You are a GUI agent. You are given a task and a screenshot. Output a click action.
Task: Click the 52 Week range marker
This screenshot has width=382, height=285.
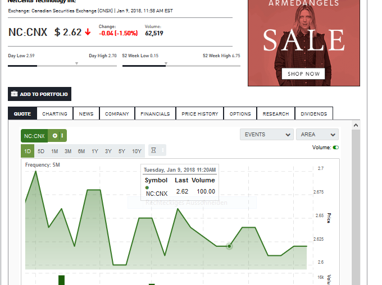click(166, 63)
